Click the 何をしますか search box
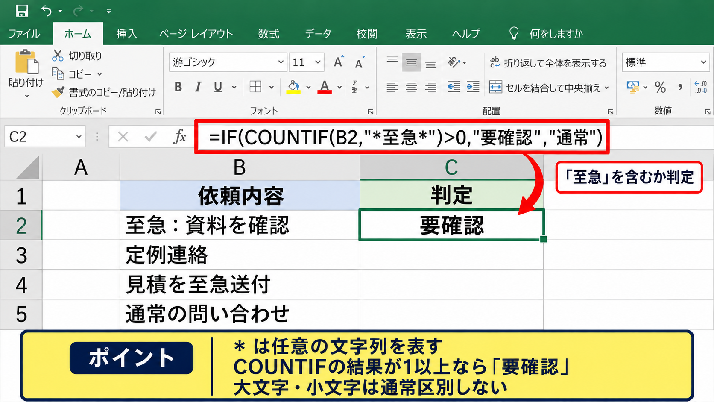The height and width of the screenshot is (402, 714). 556,34
